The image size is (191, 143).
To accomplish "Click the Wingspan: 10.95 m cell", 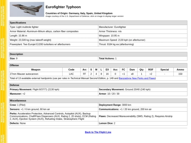I will pyautogui.click(x=143, y=36).
